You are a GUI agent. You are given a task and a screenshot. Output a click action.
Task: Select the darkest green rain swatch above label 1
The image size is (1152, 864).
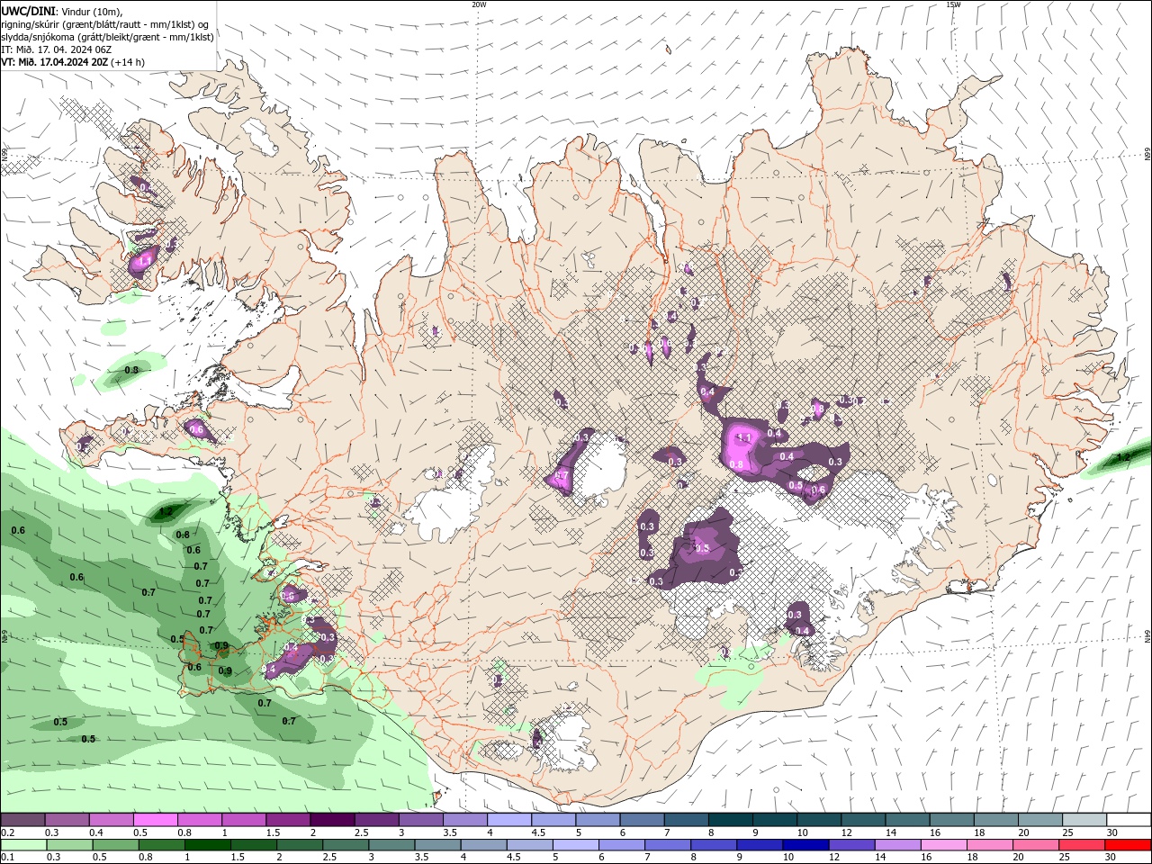point(208,845)
